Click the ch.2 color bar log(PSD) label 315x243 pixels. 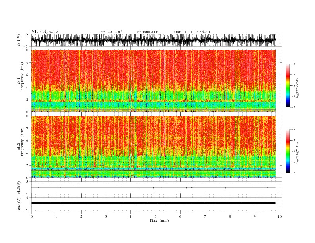297,152
